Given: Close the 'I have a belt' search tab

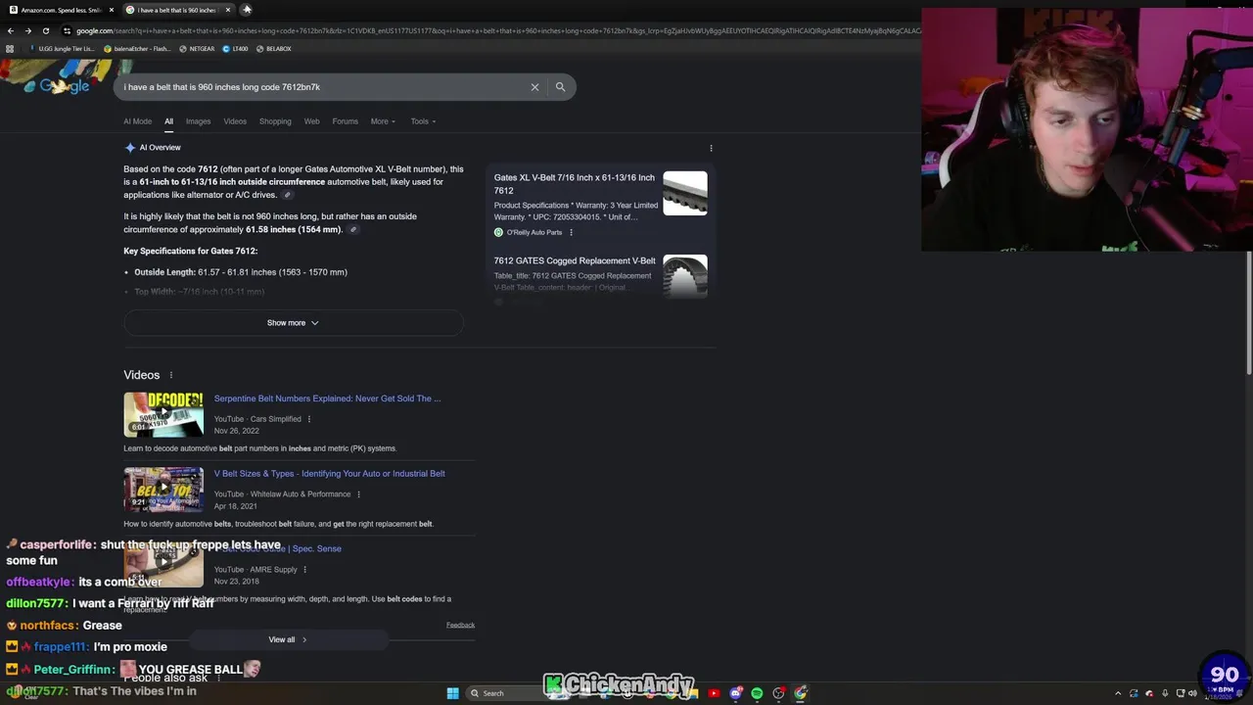Looking at the screenshot, I should pos(228,10).
